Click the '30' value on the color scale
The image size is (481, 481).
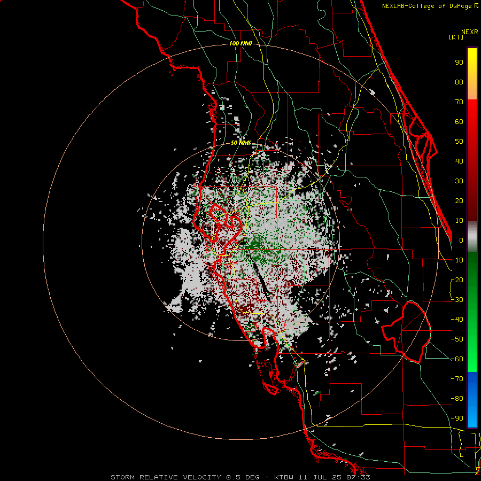[x=459, y=181]
